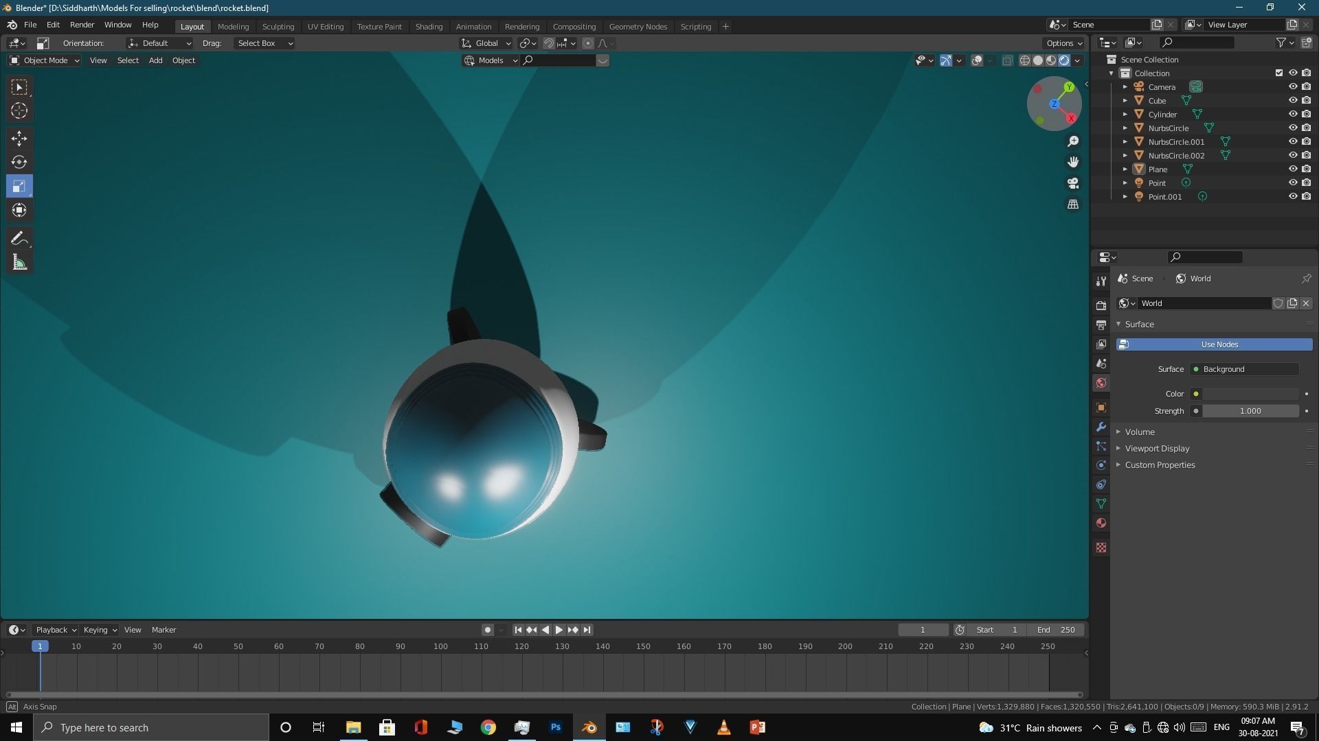This screenshot has height=741, width=1319.
Task: Hide the Cube object in viewport
Action: tap(1292, 100)
